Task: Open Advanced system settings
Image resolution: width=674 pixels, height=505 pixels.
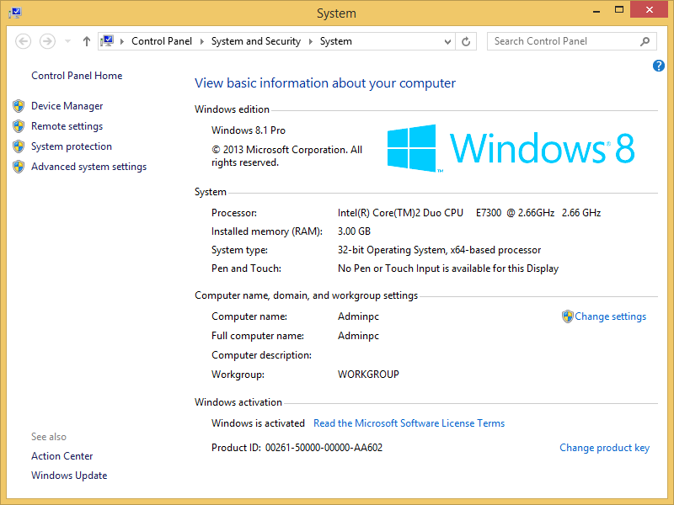Action: point(88,167)
